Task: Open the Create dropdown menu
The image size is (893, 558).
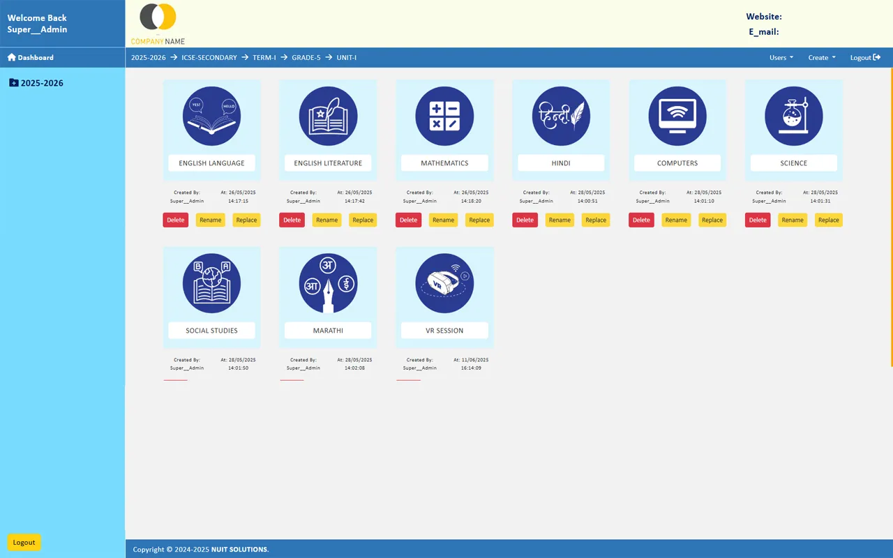Action: (x=821, y=58)
